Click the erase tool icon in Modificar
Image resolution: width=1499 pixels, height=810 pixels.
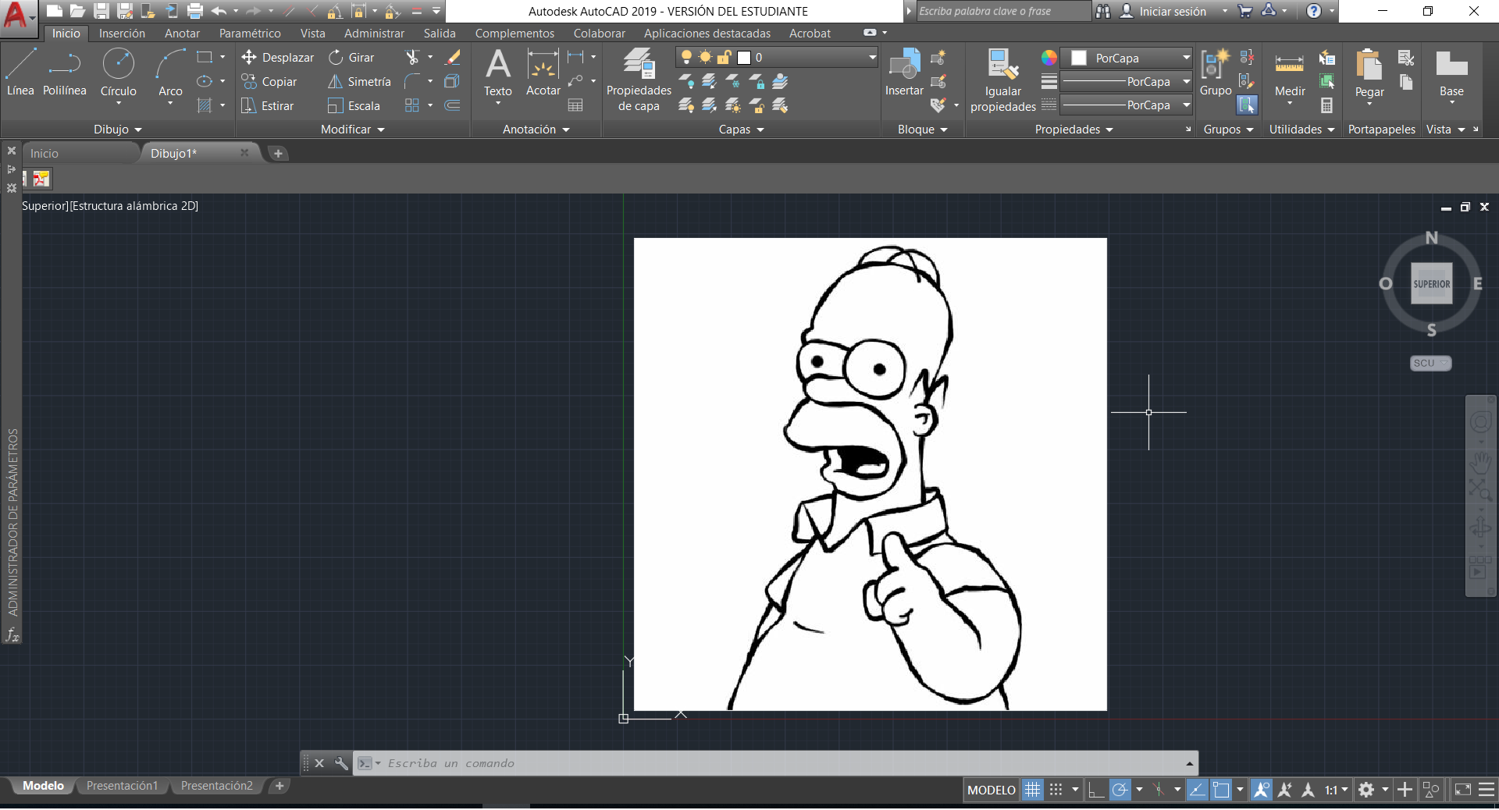point(452,57)
